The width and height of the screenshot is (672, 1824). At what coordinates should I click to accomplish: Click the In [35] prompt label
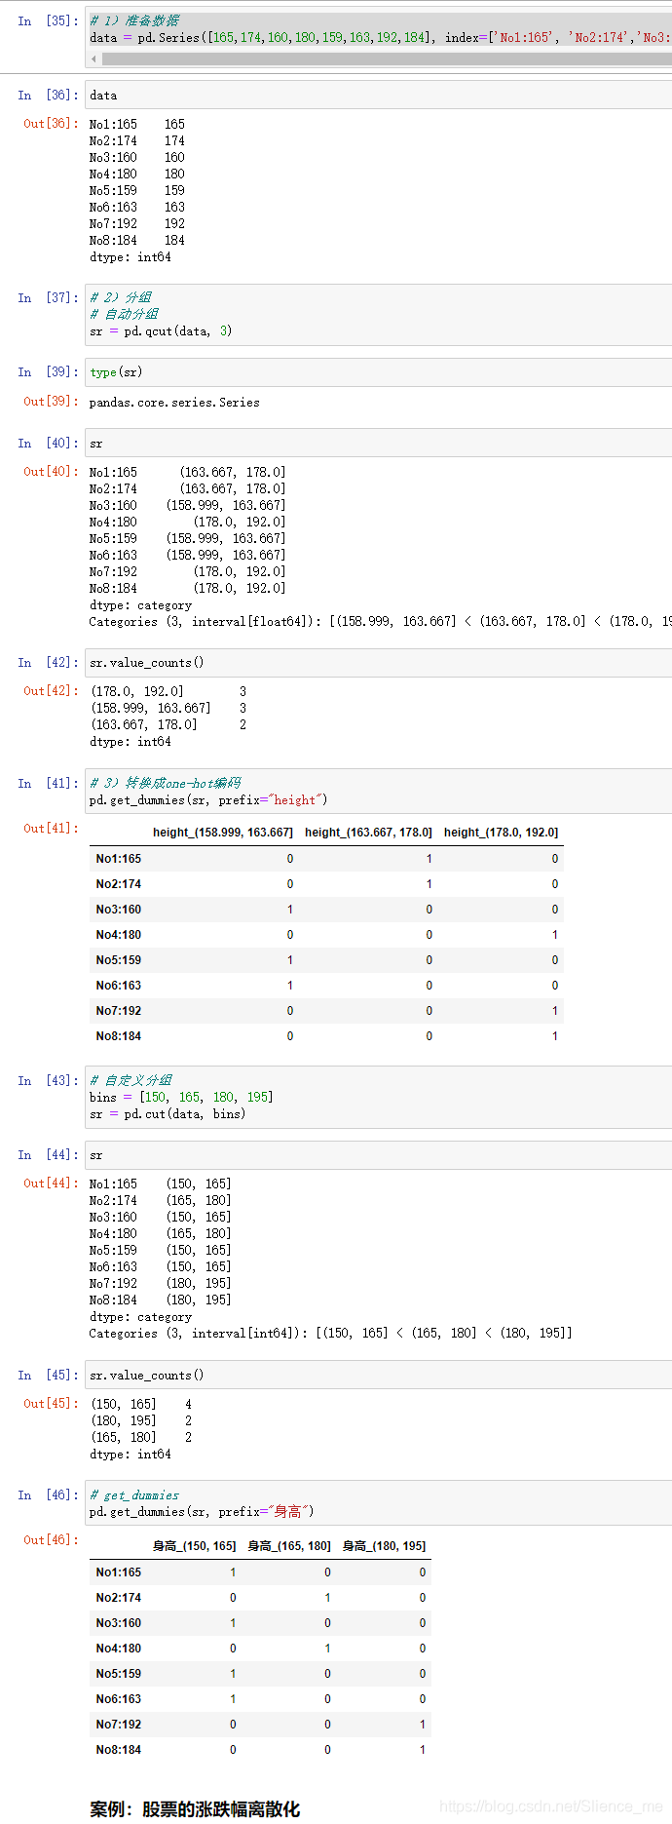pyautogui.click(x=48, y=20)
